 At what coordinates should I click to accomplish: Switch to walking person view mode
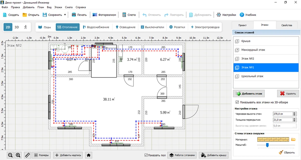coord(25,27)
